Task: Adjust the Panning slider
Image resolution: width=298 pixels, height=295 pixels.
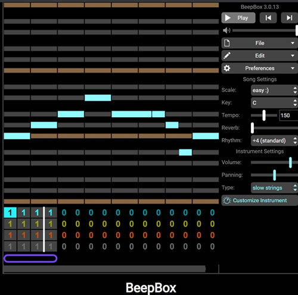Action: [x=274, y=175]
